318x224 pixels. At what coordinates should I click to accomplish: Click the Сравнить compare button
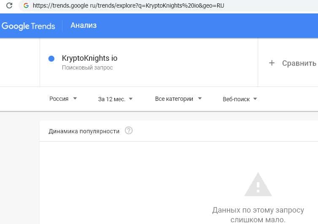(x=299, y=63)
